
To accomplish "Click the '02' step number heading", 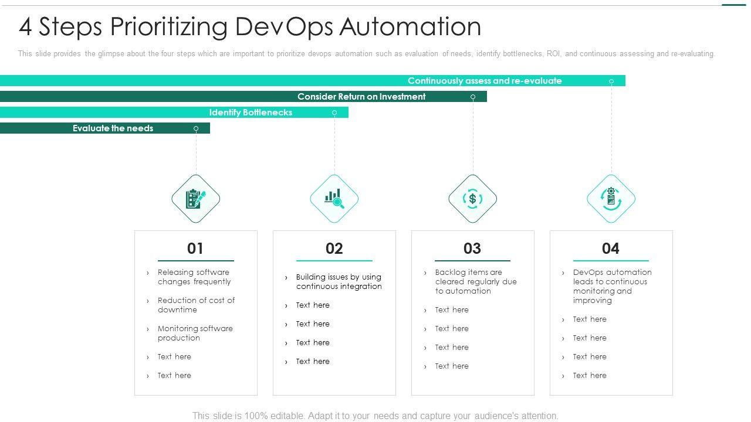I will pos(334,249).
